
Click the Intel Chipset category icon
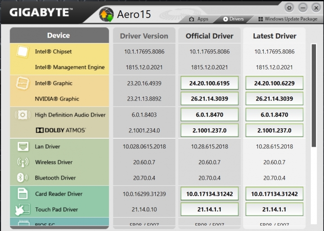[22, 52]
